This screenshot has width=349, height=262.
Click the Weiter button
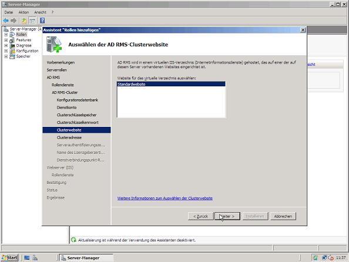227,216
